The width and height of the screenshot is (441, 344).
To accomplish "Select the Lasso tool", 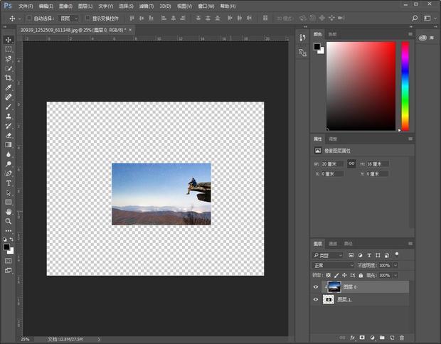I will [x=9, y=59].
